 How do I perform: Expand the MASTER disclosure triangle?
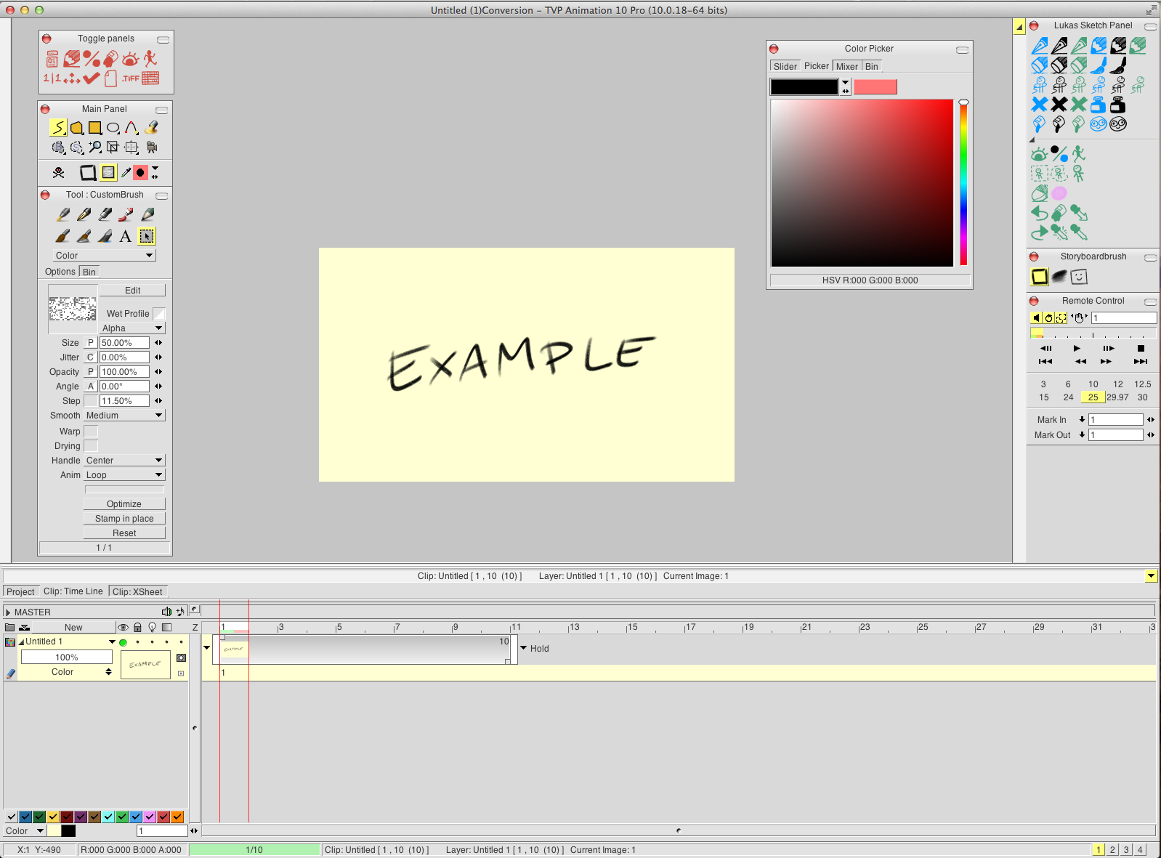[x=8, y=612]
